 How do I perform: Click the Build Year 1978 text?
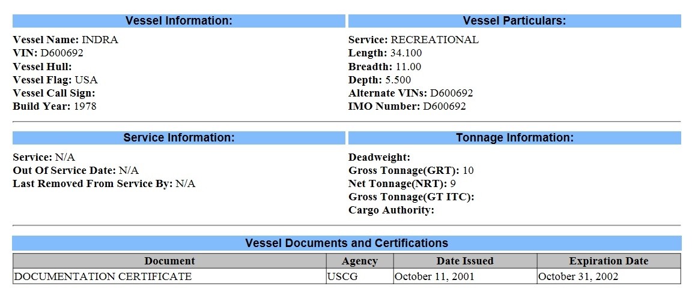85,107
